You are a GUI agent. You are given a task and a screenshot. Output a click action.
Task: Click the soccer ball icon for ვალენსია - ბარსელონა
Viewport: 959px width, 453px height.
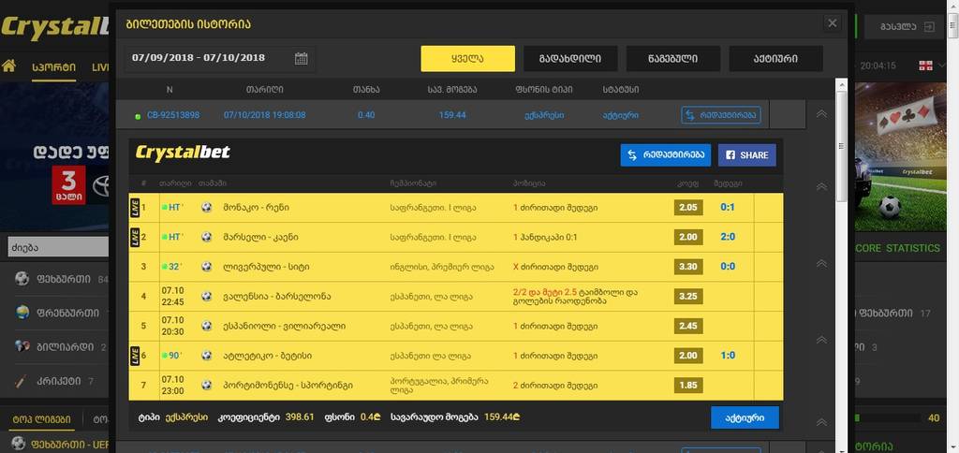207,297
